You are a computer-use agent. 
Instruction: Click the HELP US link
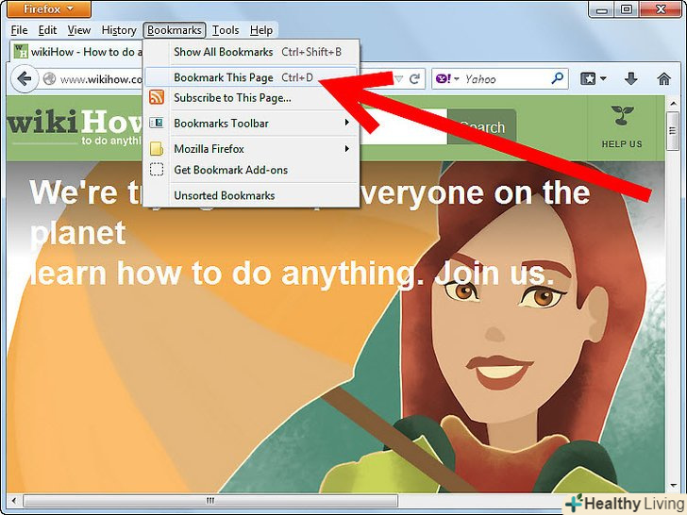[622, 144]
